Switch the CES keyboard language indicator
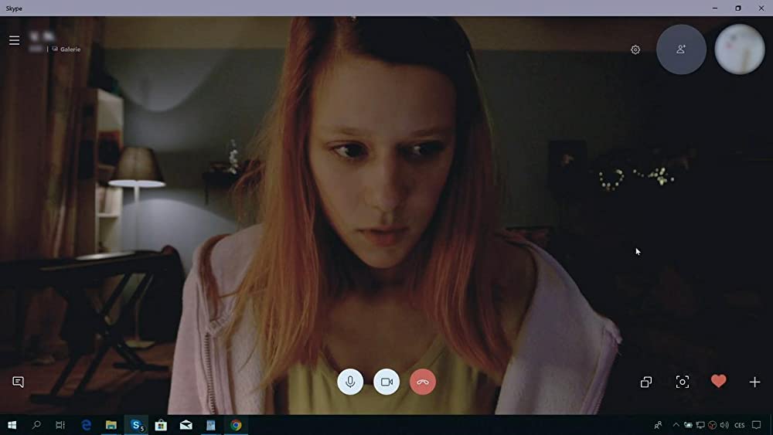This screenshot has width=773, height=435. [740, 425]
